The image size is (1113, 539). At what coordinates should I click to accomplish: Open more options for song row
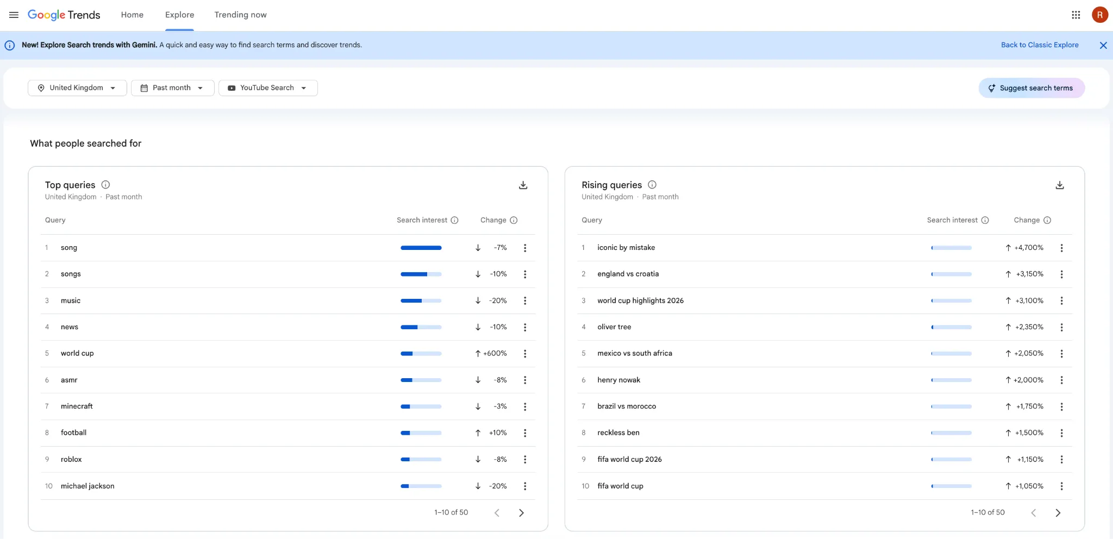click(x=525, y=248)
